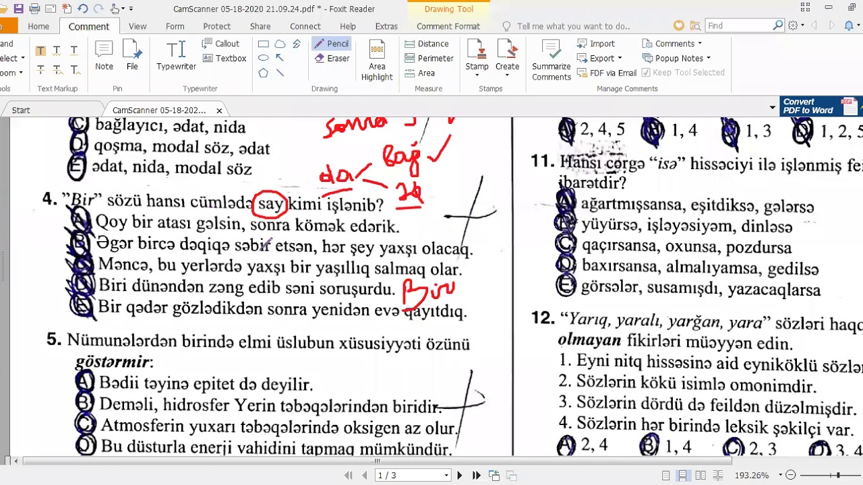
Task: Select the Polygon drawing shape
Action: click(x=263, y=73)
